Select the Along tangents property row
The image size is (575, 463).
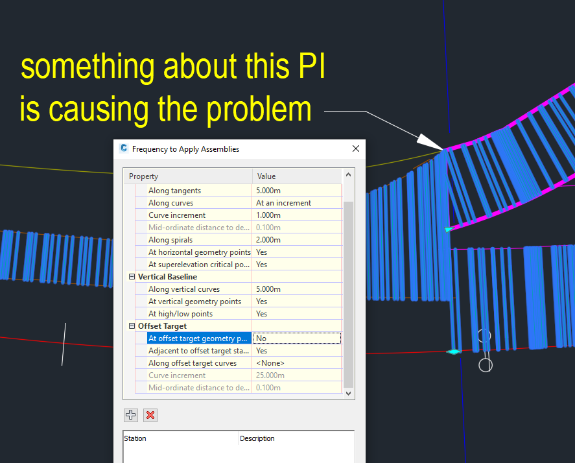point(239,191)
